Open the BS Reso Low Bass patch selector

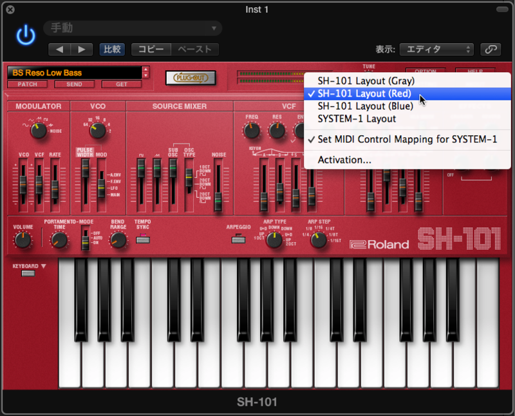(x=75, y=73)
